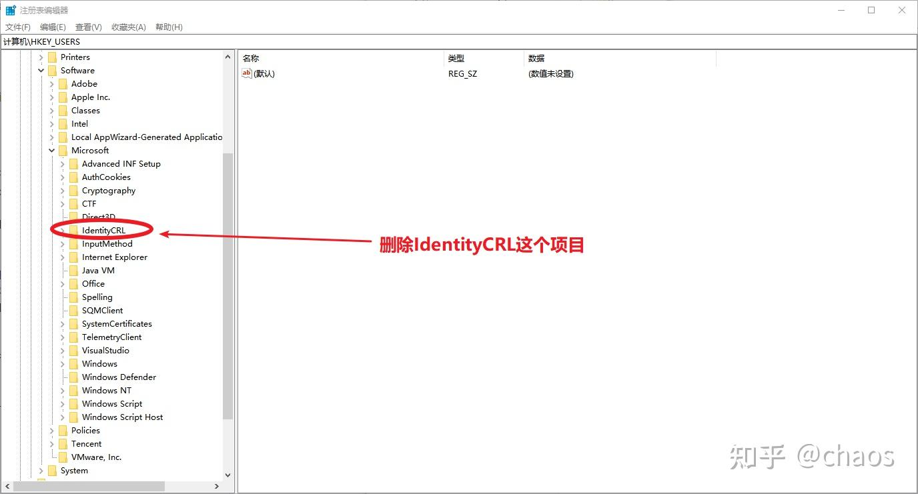Click the folder icon next to Tencent

pos(63,444)
